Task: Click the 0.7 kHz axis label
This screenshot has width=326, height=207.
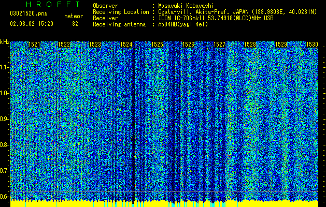Action: coord(4,171)
